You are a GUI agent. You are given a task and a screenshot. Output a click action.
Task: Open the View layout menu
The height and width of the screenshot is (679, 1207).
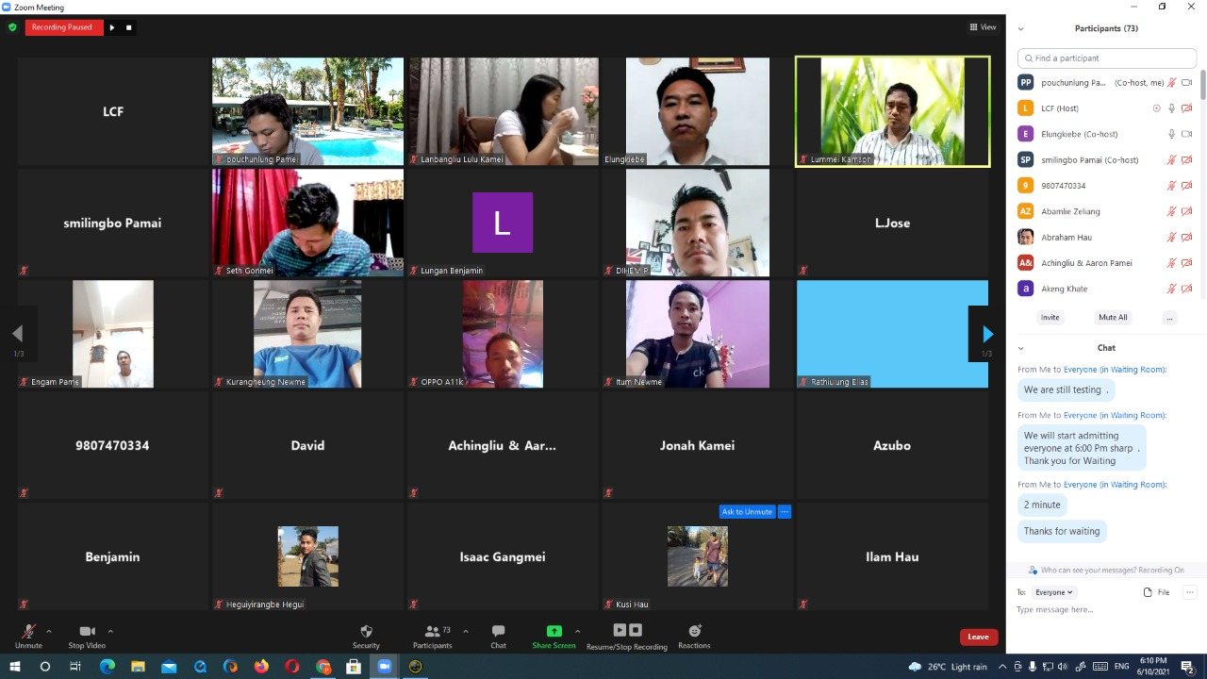pos(983,27)
